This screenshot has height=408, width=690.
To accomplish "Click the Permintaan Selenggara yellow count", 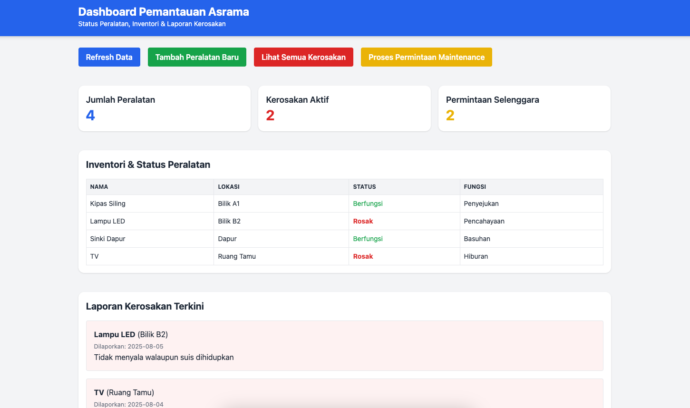I will coord(450,115).
